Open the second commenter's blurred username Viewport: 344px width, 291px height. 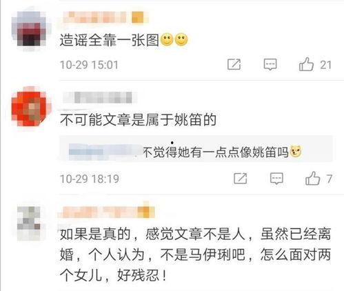tap(100, 97)
